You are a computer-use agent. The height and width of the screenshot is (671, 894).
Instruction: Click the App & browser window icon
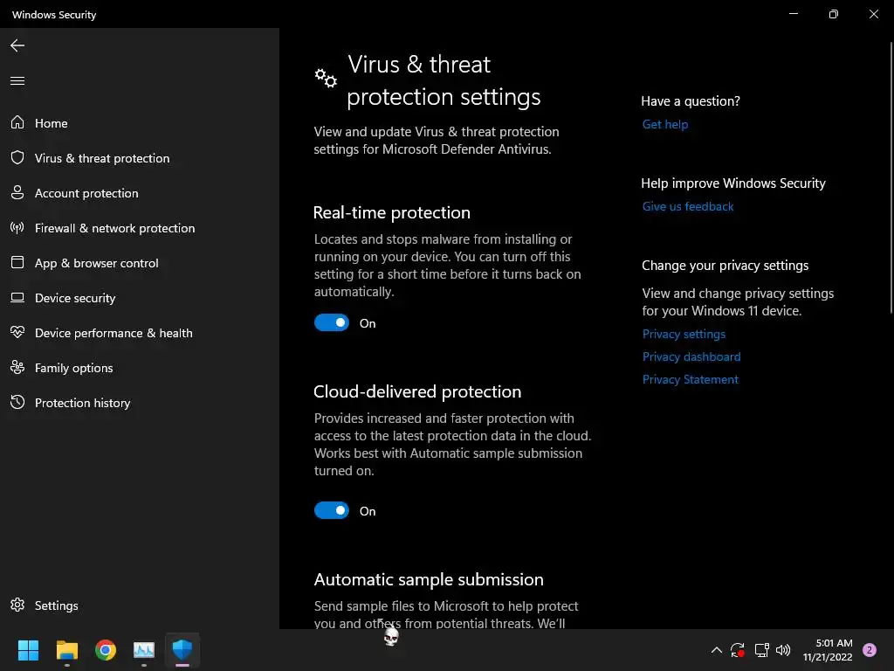(17, 262)
